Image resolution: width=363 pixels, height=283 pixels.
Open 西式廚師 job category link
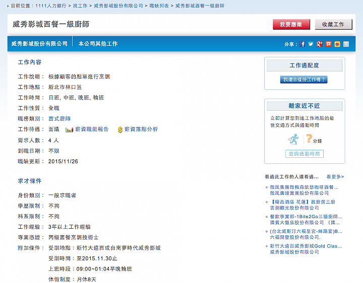coord(59,119)
